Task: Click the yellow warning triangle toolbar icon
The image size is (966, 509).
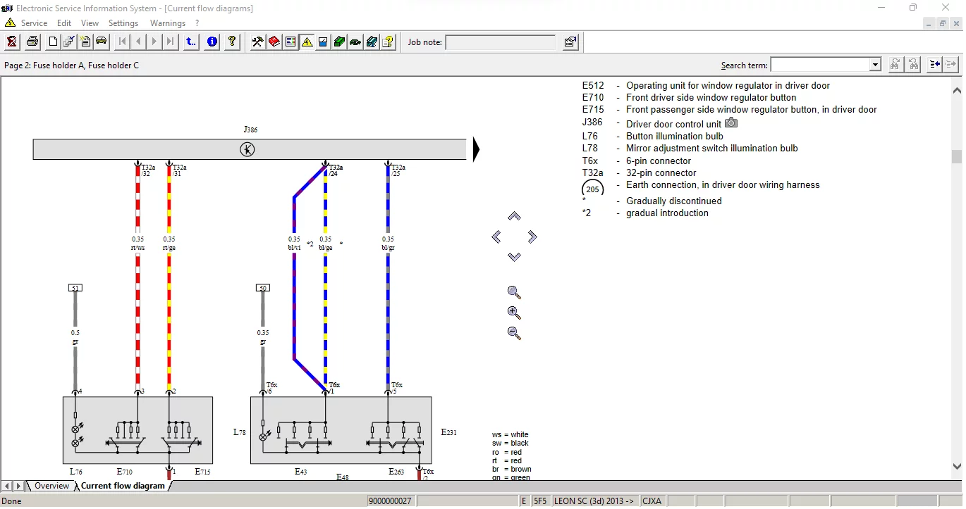Action: pos(307,42)
